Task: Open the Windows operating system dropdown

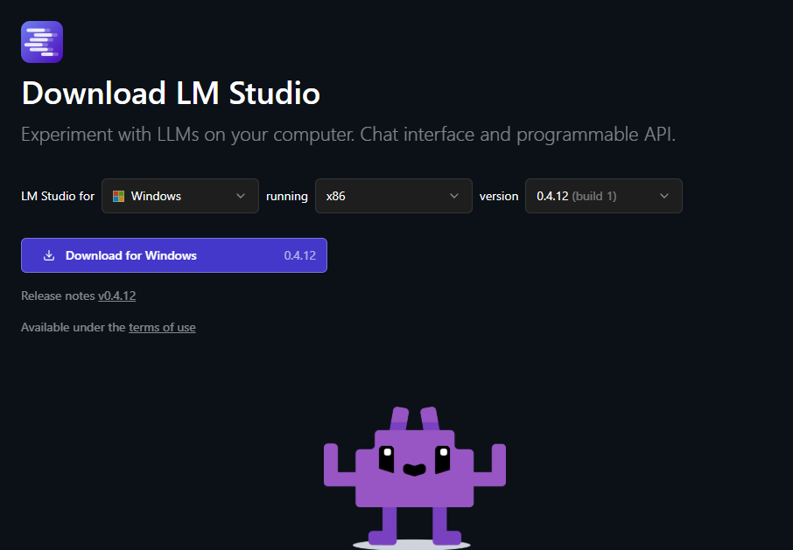Action: (180, 196)
